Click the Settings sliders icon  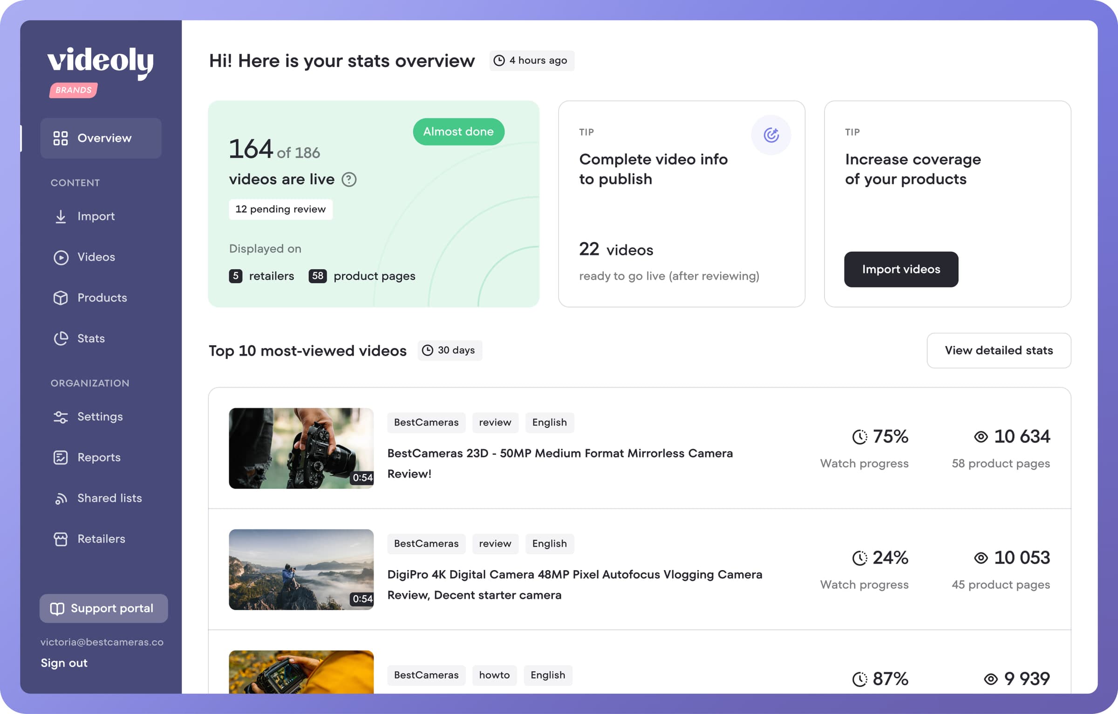tap(61, 417)
